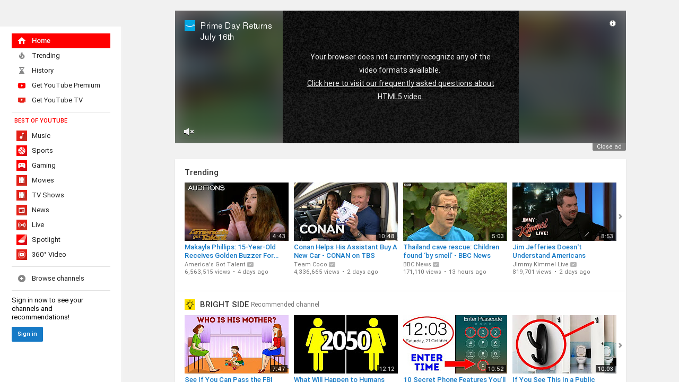Show next Trending videos with arrow

pos(620,216)
